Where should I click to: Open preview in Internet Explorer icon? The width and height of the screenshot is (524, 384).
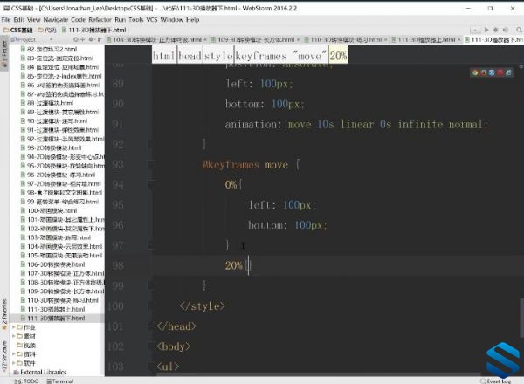(x=508, y=72)
